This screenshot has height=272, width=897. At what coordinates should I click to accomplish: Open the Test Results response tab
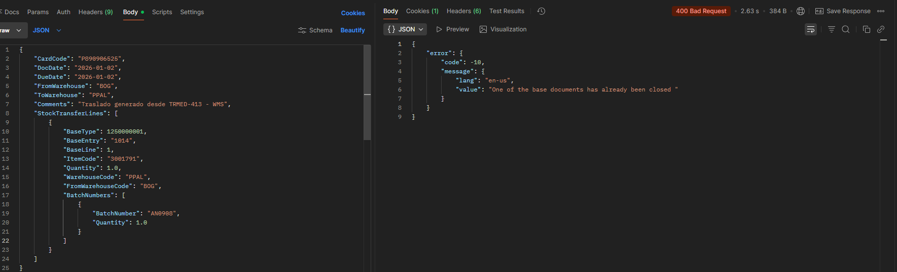pyautogui.click(x=507, y=11)
